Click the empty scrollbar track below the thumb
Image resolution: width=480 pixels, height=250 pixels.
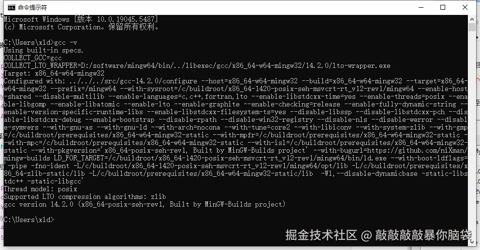click(472, 134)
